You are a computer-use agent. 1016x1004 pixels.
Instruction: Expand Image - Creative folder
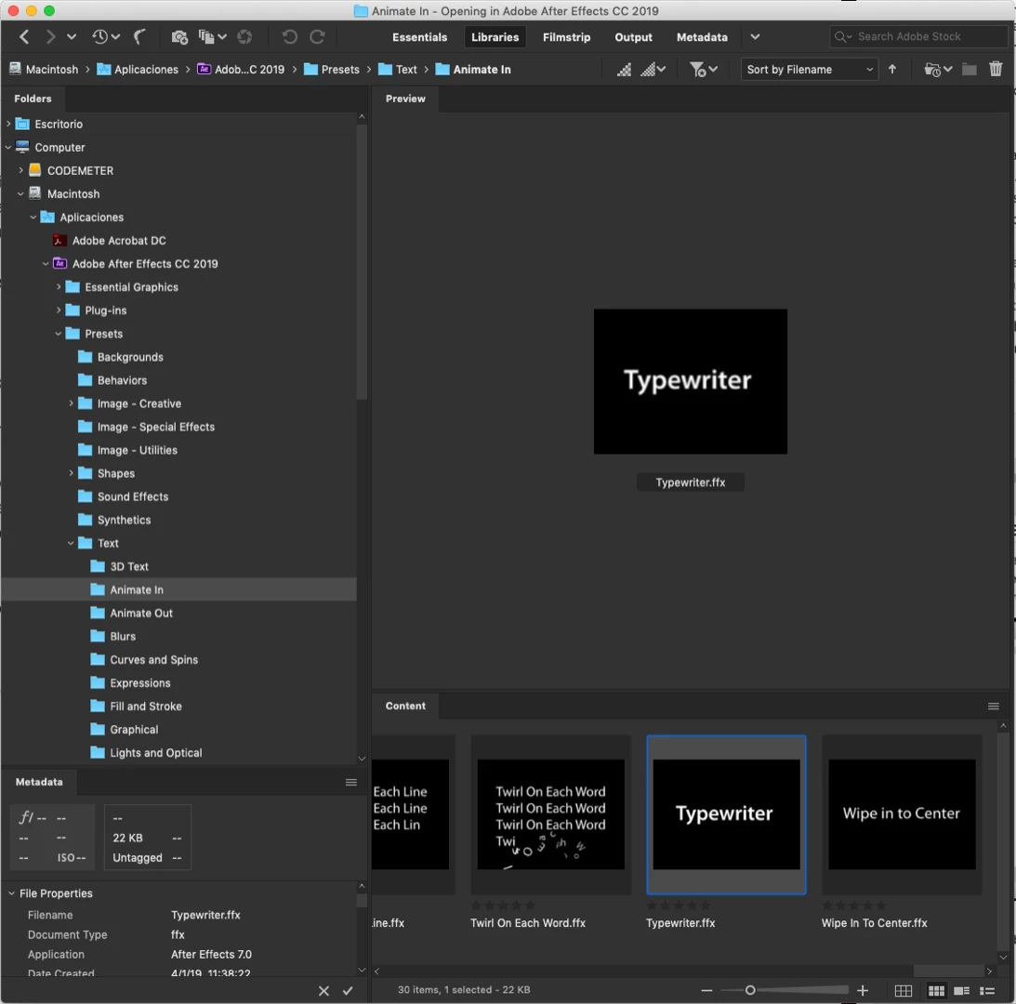(71, 403)
